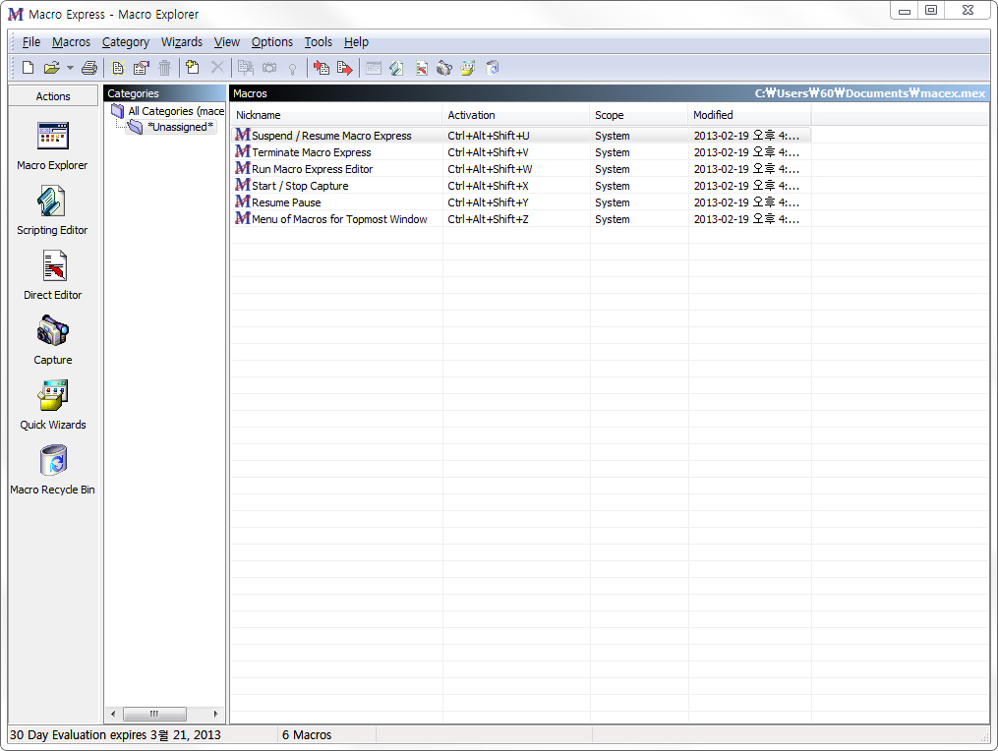The height and width of the screenshot is (751, 998).
Task: Open a macro file with folder icon
Action: point(51,68)
